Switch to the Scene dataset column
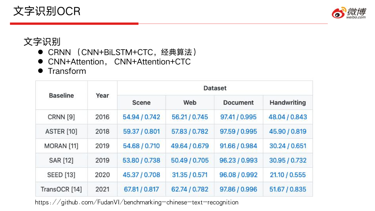 pyautogui.click(x=141, y=102)
